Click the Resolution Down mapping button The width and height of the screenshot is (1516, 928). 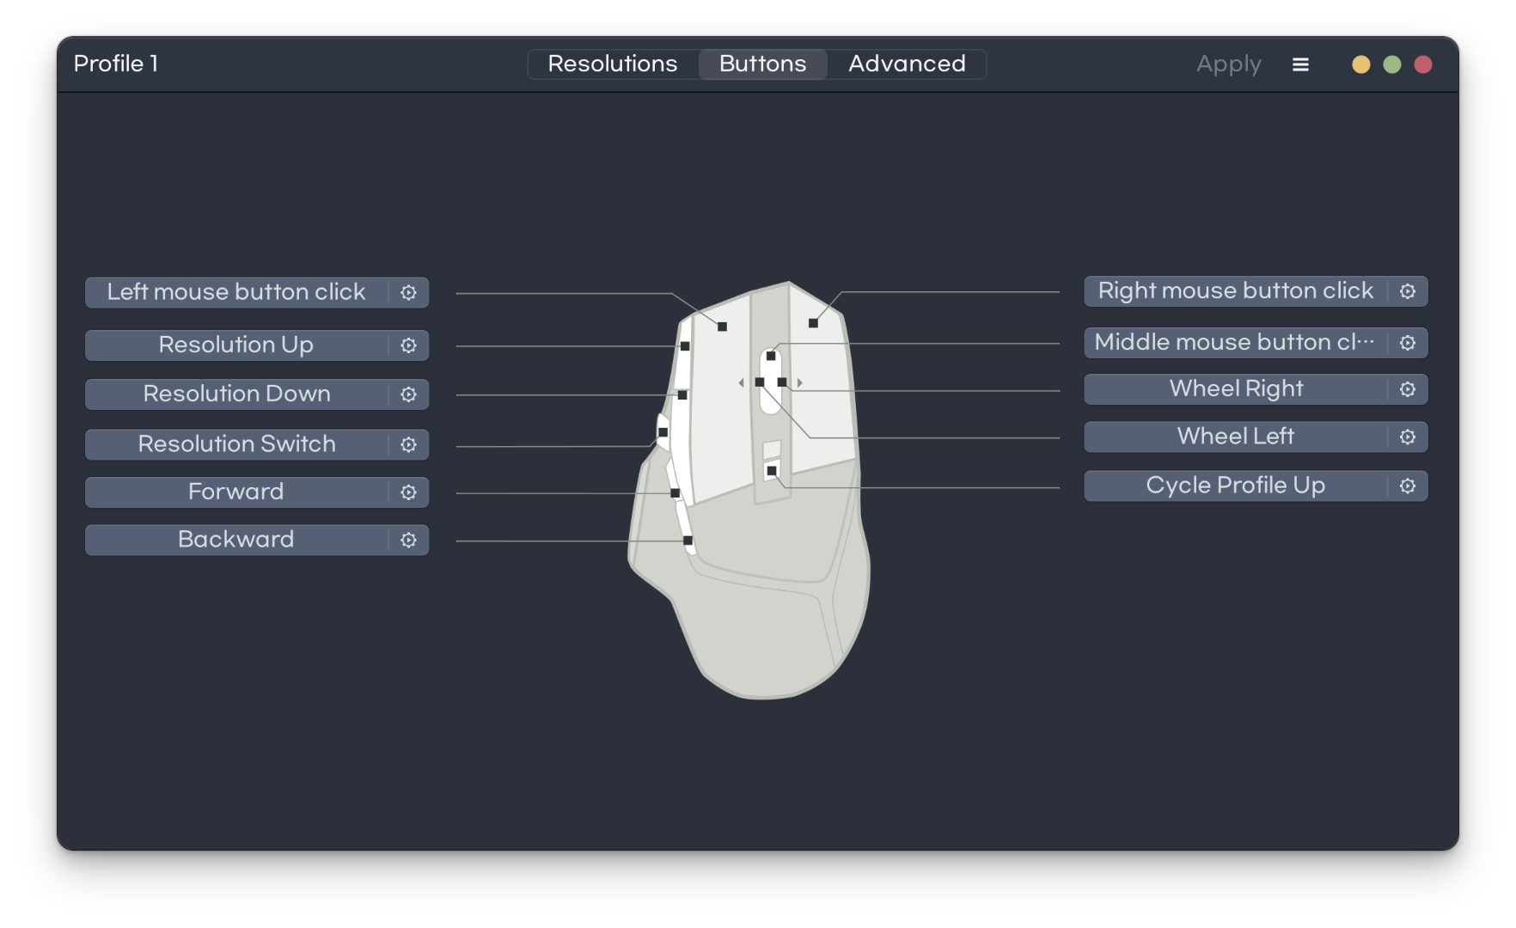236,394
